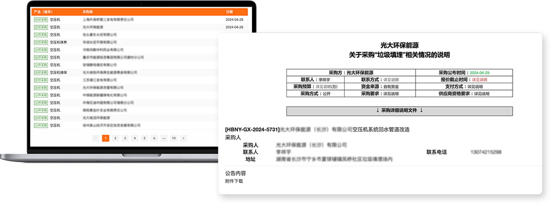Image resolution: width=551 pixels, height=204 pixels.
Task: Click the ellipsis (...) pagination button
Action: pos(164,138)
